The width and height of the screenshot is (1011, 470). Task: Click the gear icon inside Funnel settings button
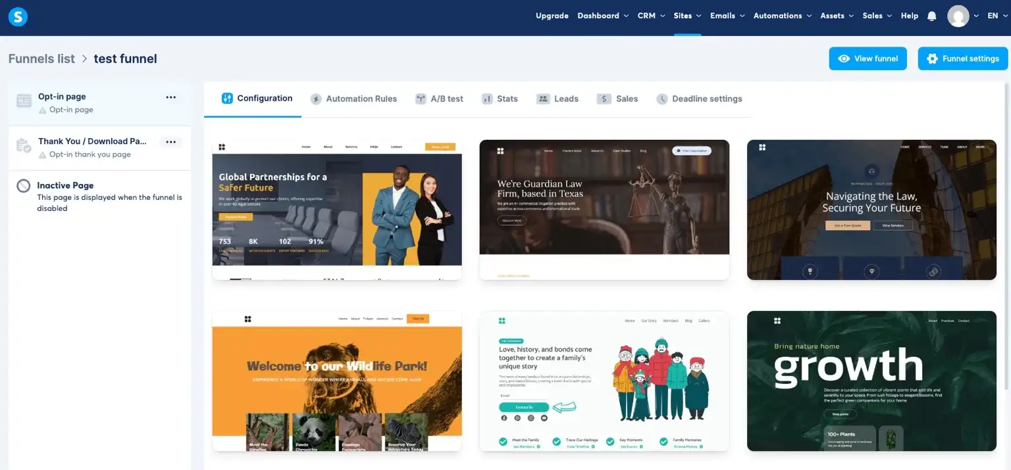click(933, 59)
